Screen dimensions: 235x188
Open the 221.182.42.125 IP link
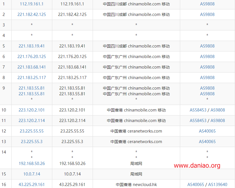32,15
